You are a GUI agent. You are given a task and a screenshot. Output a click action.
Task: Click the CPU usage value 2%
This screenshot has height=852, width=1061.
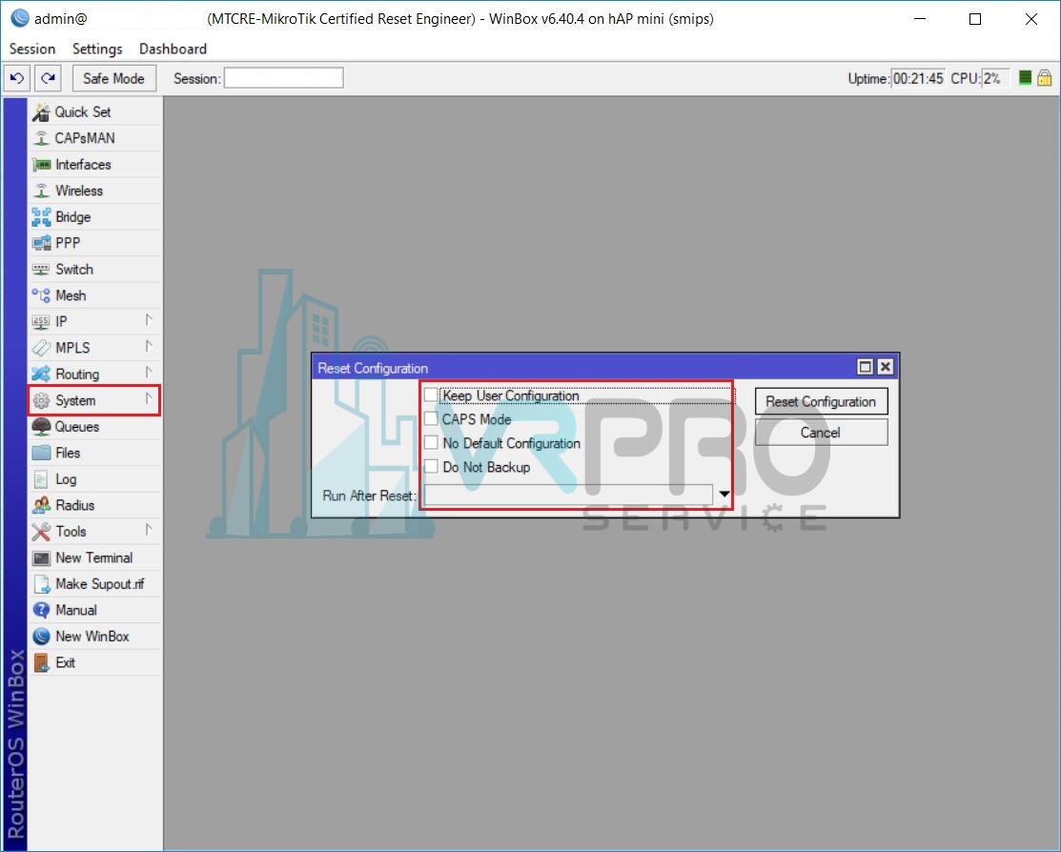tap(995, 78)
